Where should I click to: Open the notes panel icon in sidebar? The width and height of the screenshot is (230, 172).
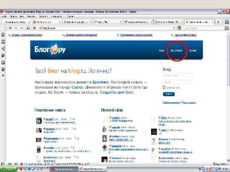point(3,55)
